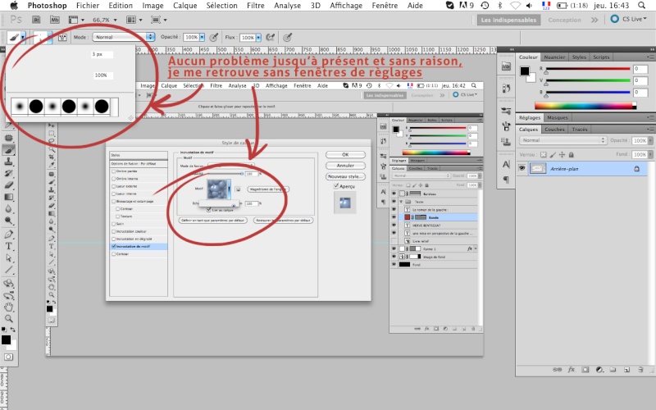Switch to the Nuancier tab
Viewport: 656px width, 410px height.
click(555, 57)
